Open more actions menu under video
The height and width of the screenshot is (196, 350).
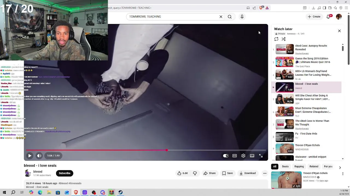(x=265, y=173)
